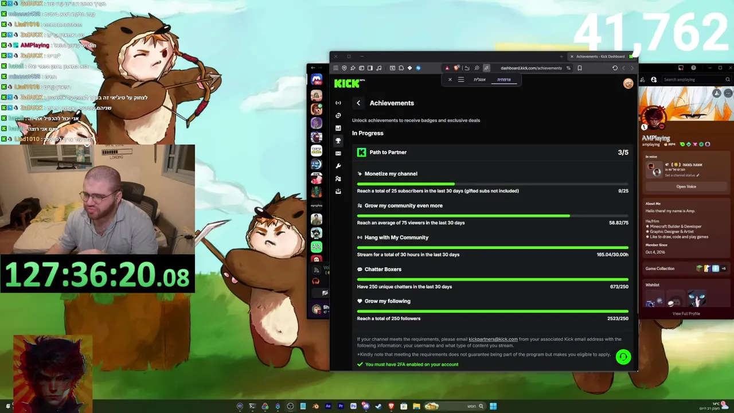Open the Stream icon in Kick sidebar
Screen dimensions: 734x413
click(x=338, y=103)
